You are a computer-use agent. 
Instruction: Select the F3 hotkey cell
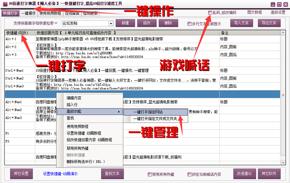pyautogui.click(x=20, y=141)
